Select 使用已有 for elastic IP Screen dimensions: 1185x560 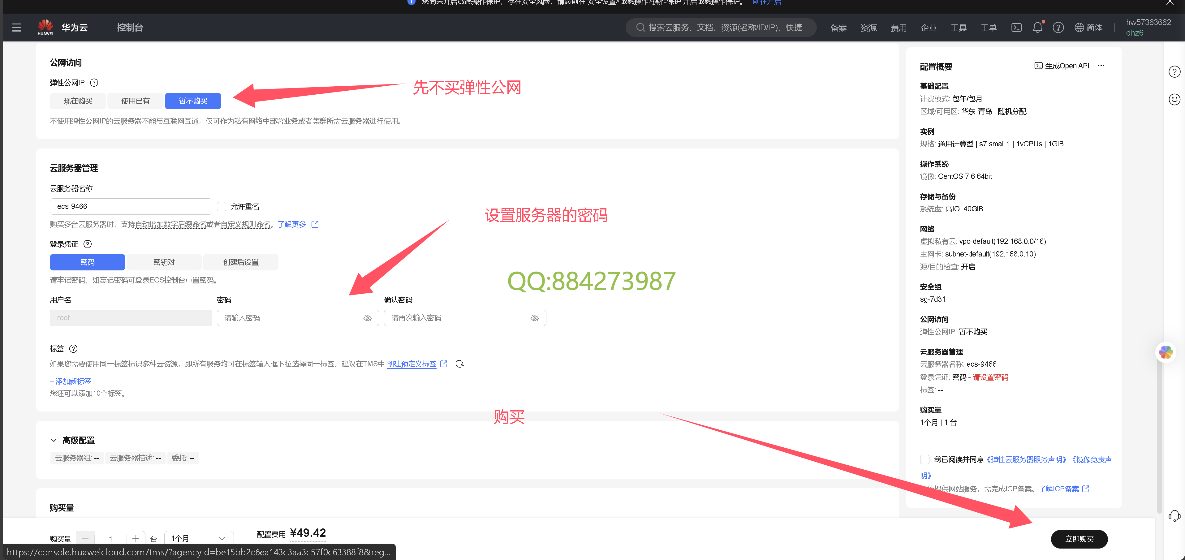(x=135, y=101)
